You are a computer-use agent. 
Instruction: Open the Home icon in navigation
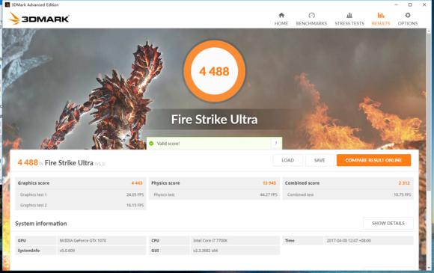pos(281,15)
